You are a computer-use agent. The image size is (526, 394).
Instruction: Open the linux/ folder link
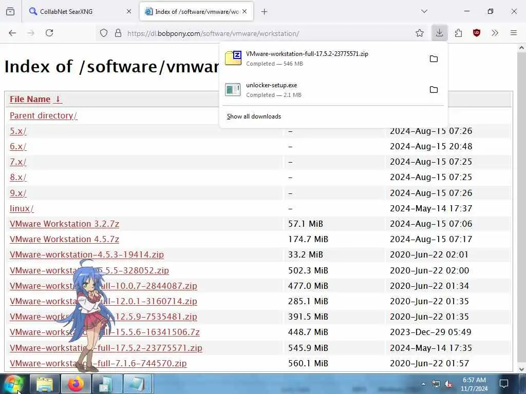22,208
